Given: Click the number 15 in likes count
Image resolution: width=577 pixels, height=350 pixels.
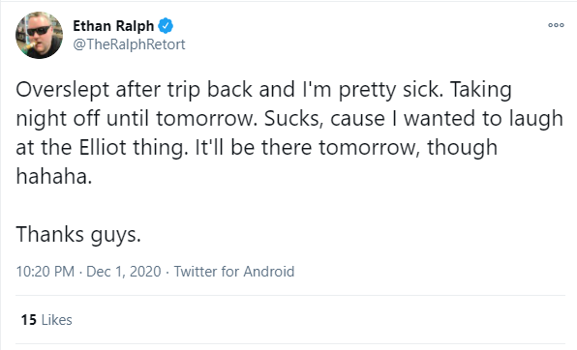Looking at the screenshot, I should point(29,320).
